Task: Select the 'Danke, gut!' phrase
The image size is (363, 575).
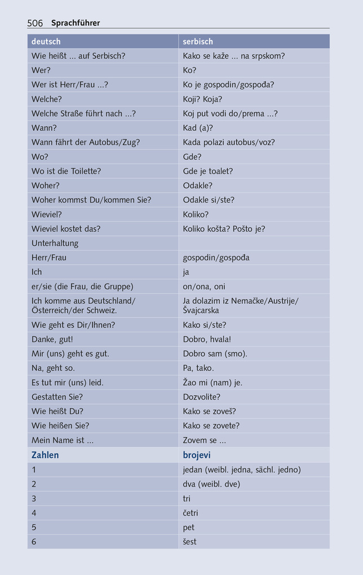Action: (52, 339)
